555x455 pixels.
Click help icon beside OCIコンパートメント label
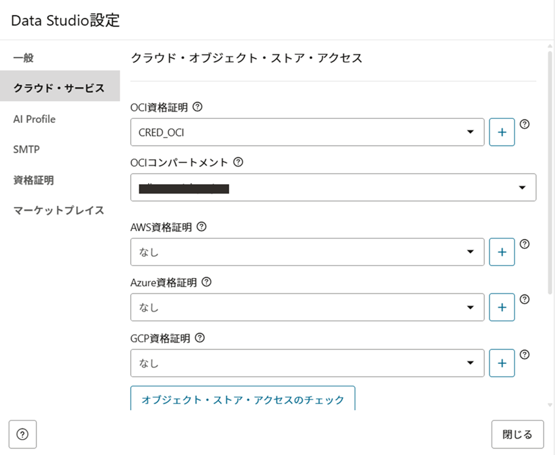[239, 161]
